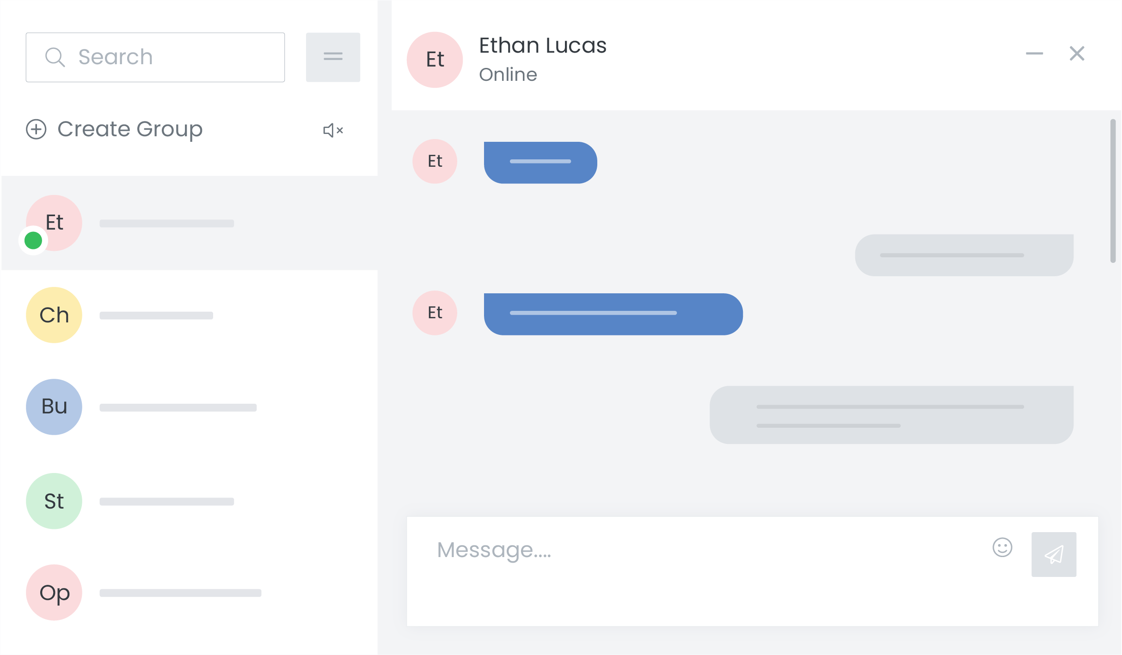This screenshot has width=1122, height=655.
Task: Select the St contact avatar
Action: pos(54,501)
